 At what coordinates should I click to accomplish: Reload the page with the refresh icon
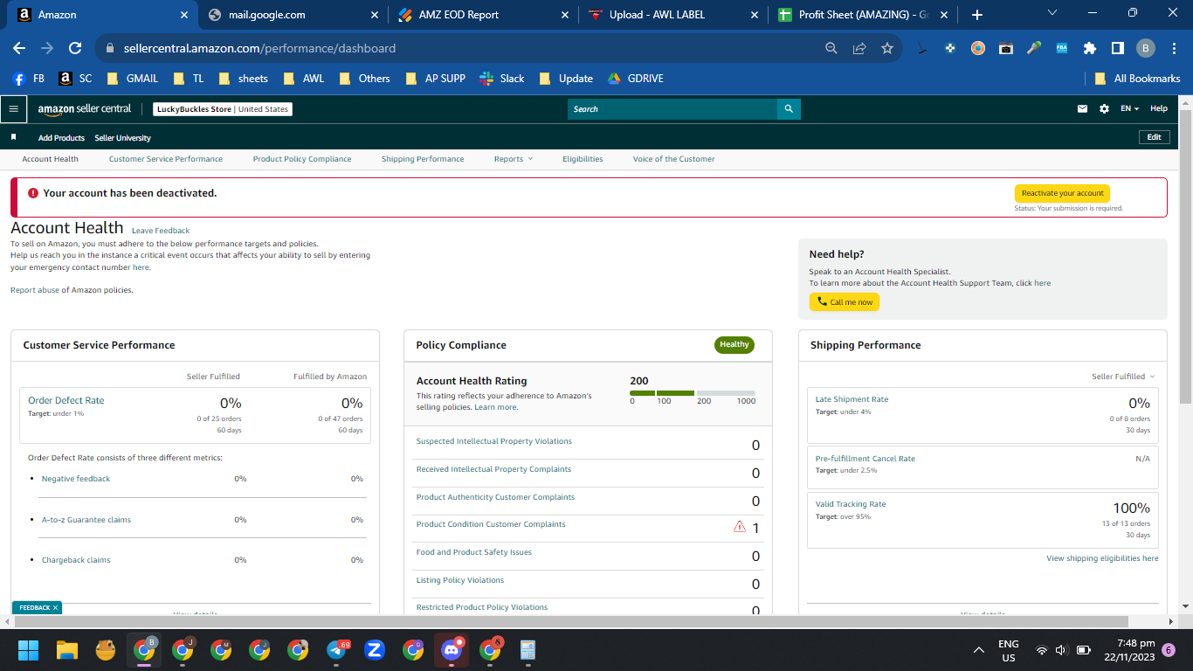75,48
